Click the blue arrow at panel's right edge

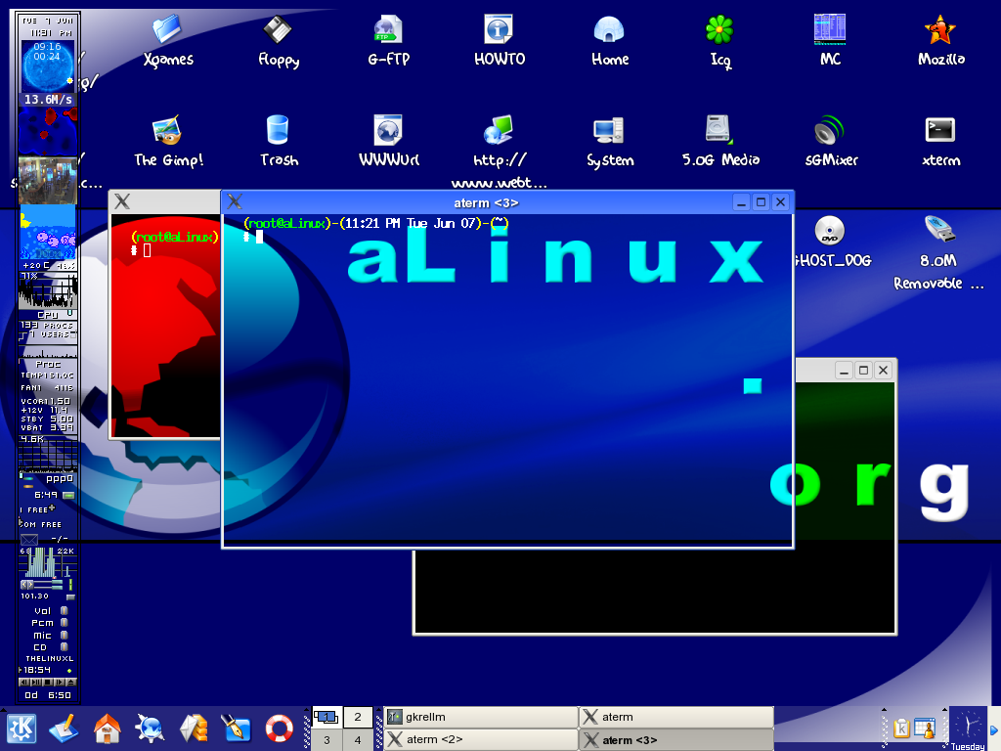[994, 729]
